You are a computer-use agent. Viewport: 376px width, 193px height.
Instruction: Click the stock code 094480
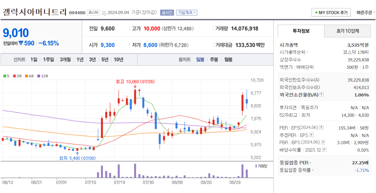[x=77, y=13]
